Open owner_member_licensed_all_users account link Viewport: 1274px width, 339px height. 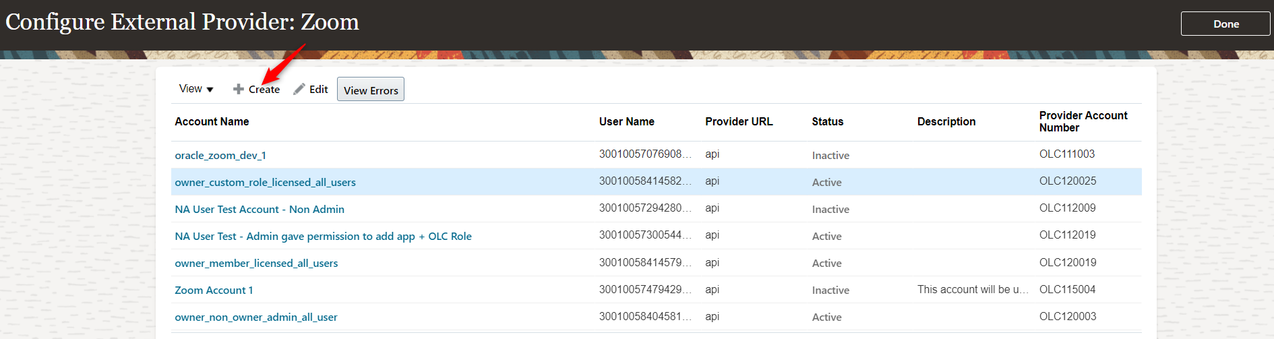pos(256,263)
